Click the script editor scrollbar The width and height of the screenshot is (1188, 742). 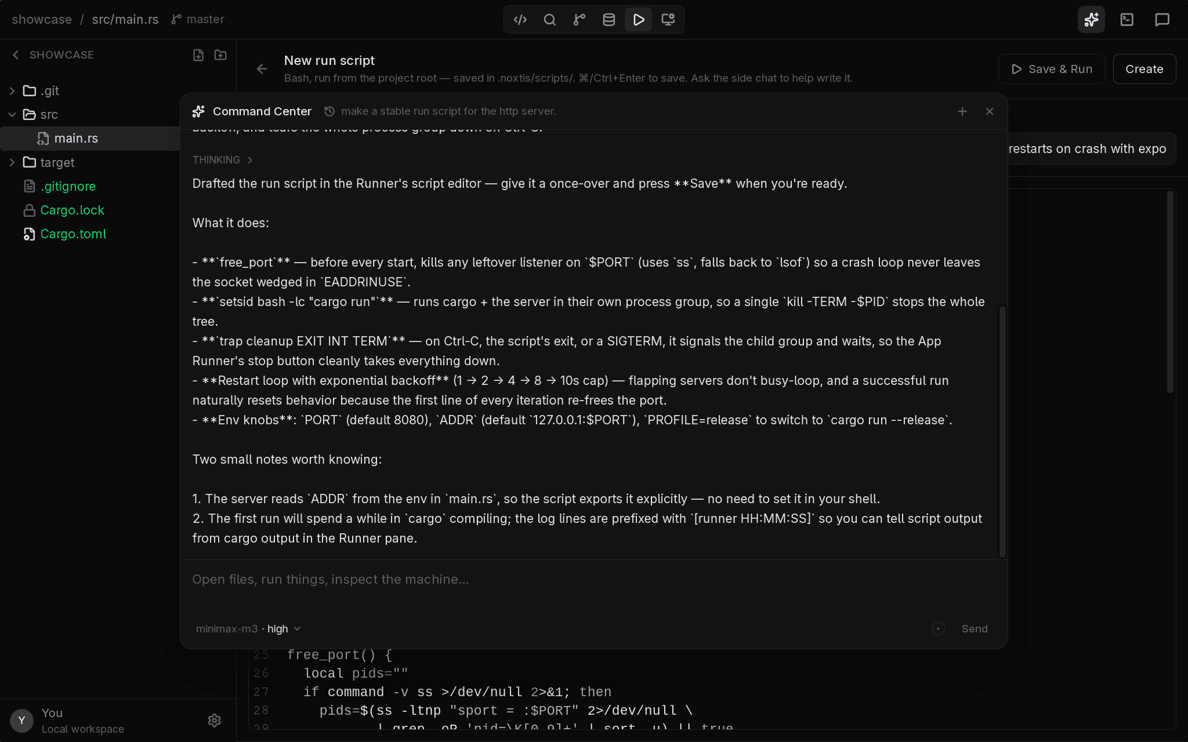click(1170, 292)
